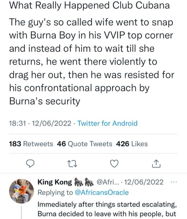The image size is (187, 219).
Task: Open the truncated @Afri... handle
Action: click(x=107, y=182)
